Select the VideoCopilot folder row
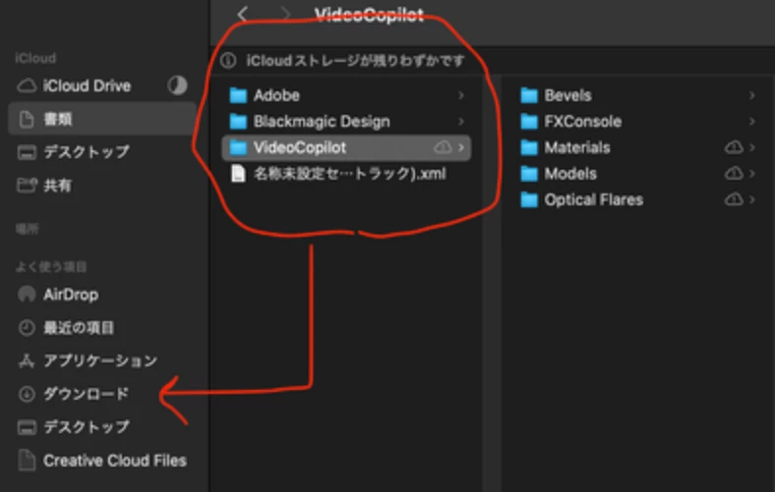Viewport: 775px width, 492px height. tap(346, 147)
